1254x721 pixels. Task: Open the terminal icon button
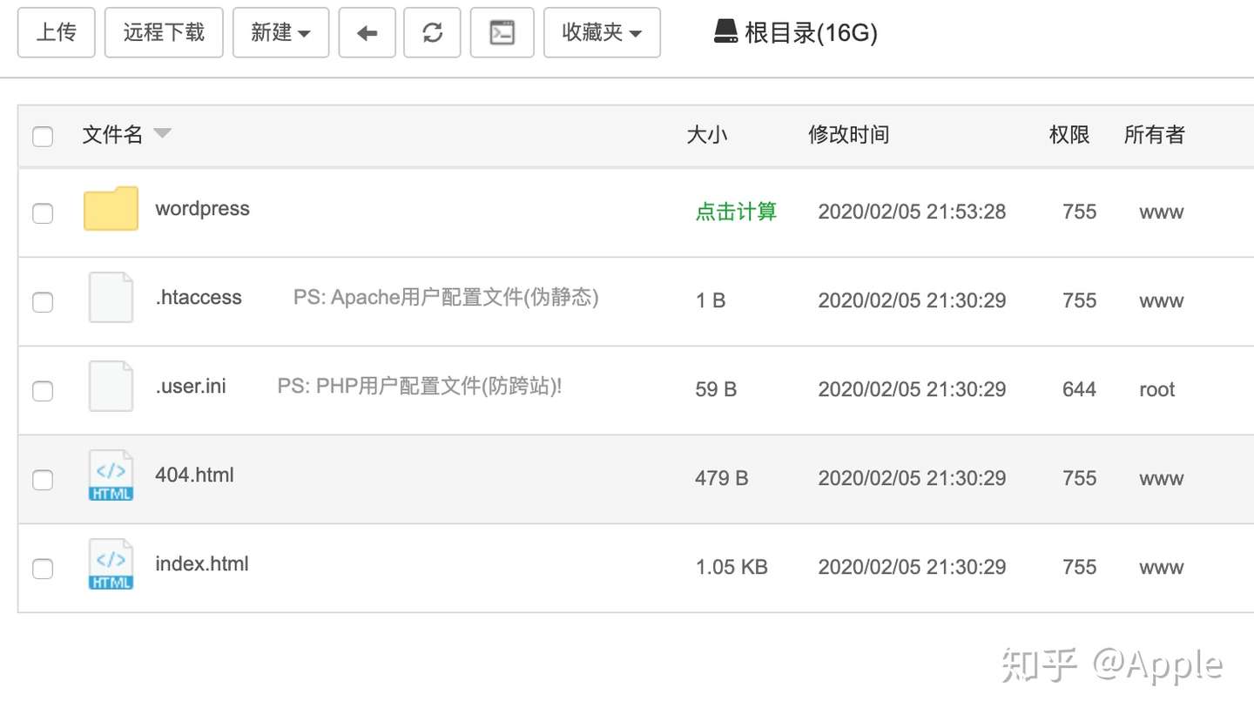[502, 33]
